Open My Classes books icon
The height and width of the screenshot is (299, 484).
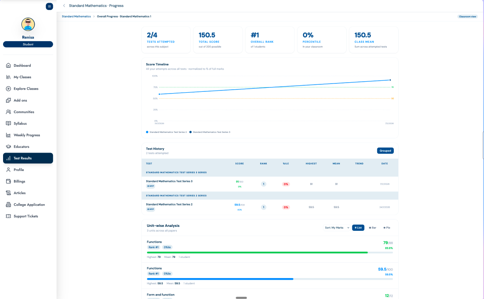point(8,77)
